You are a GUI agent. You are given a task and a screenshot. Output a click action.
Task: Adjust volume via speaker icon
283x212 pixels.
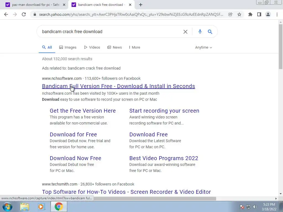255,207
